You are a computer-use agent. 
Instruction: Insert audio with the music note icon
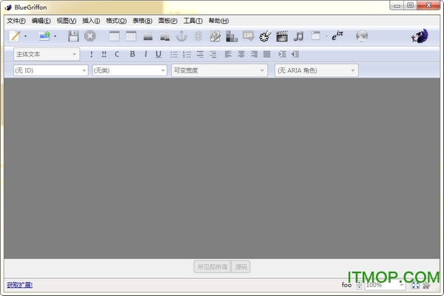[x=298, y=36]
